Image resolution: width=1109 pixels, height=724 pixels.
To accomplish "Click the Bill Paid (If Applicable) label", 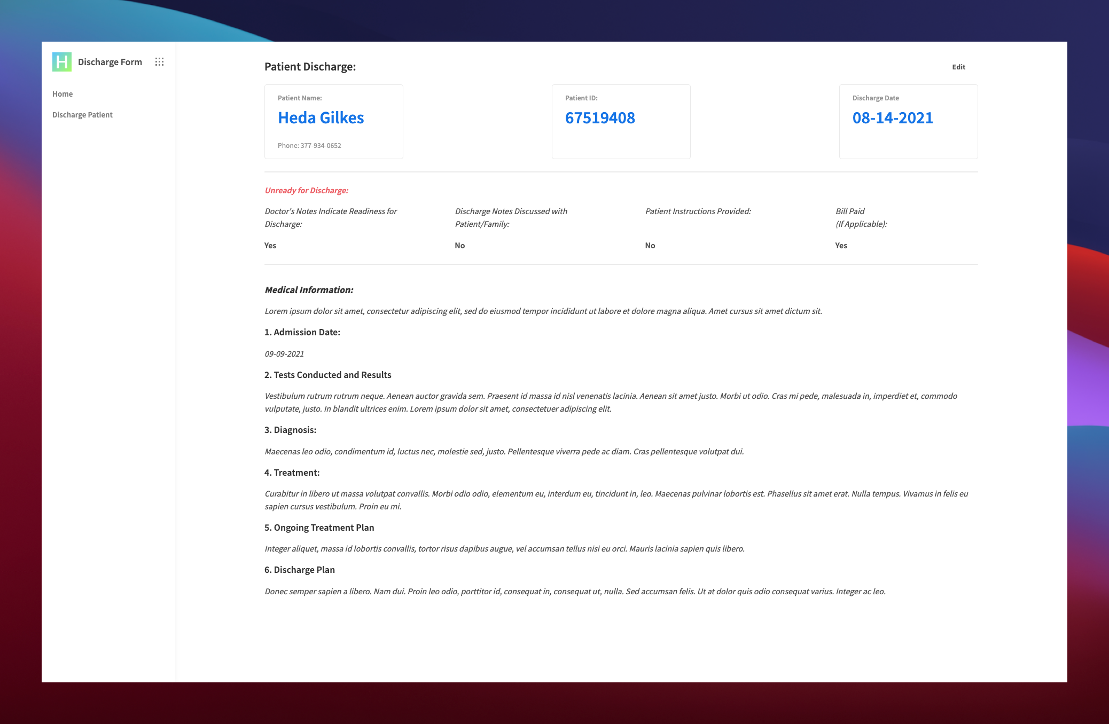I will point(861,218).
